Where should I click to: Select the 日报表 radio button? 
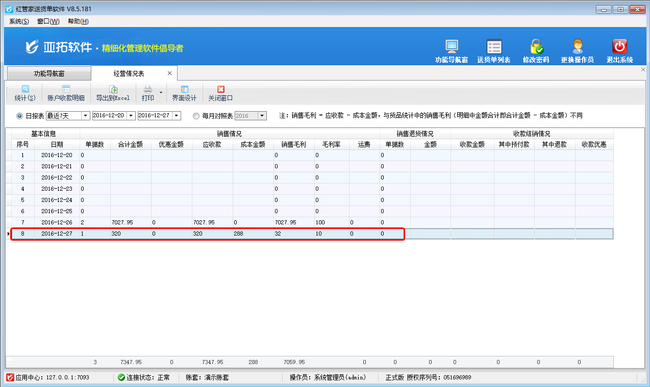[x=20, y=116]
